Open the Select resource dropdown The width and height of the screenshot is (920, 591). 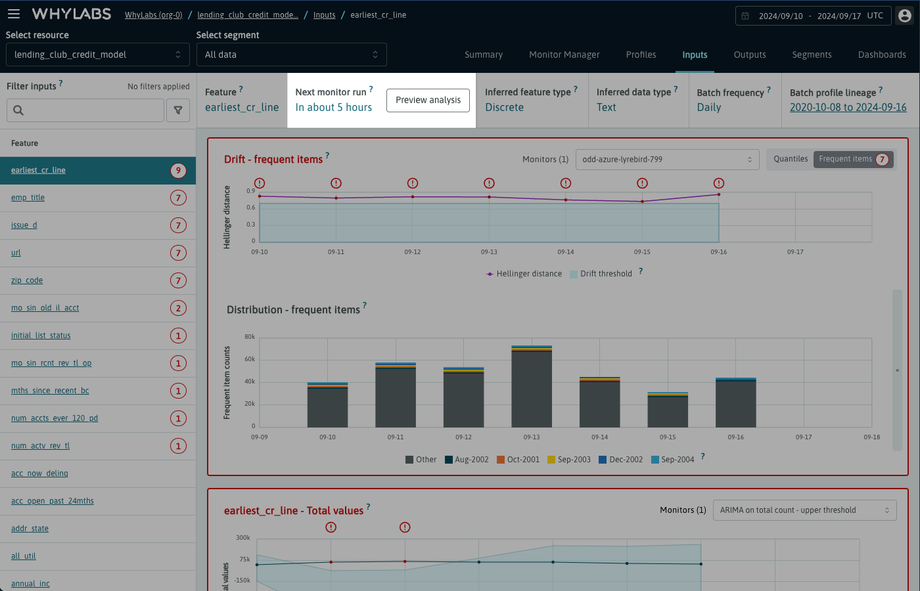pyautogui.click(x=97, y=55)
